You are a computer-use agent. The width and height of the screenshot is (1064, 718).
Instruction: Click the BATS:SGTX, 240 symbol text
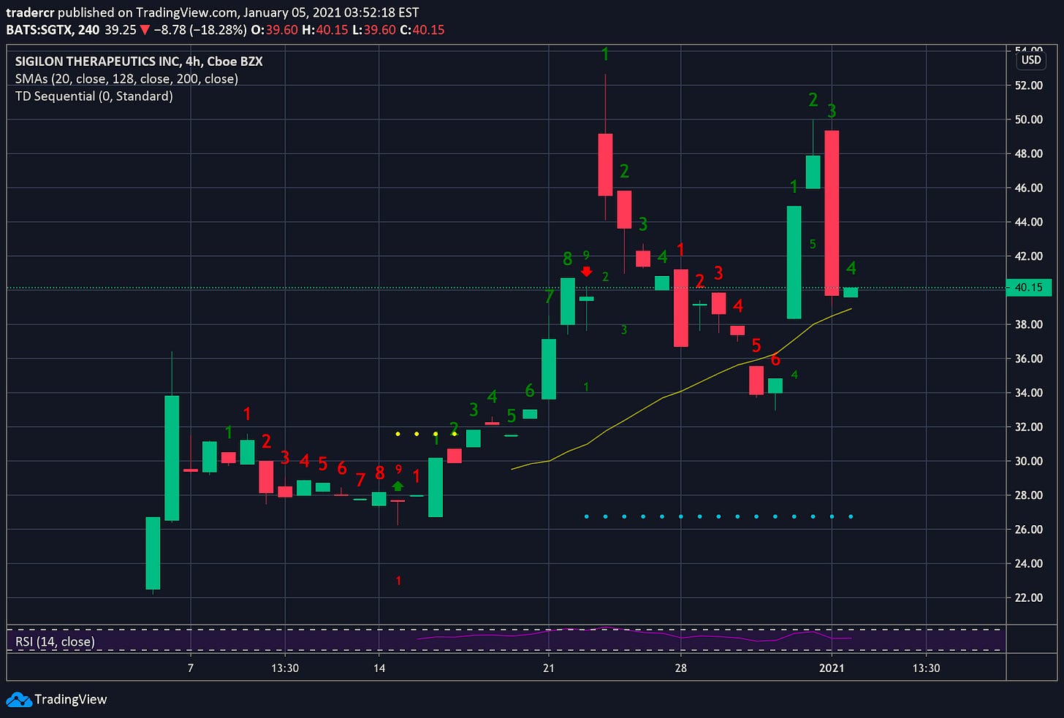tap(53, 30)
